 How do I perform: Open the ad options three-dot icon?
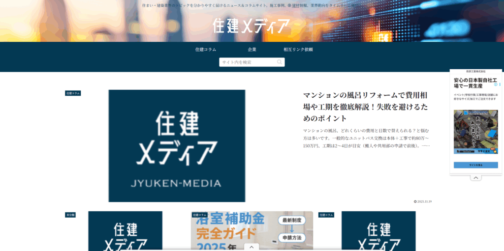click(500, 85)
